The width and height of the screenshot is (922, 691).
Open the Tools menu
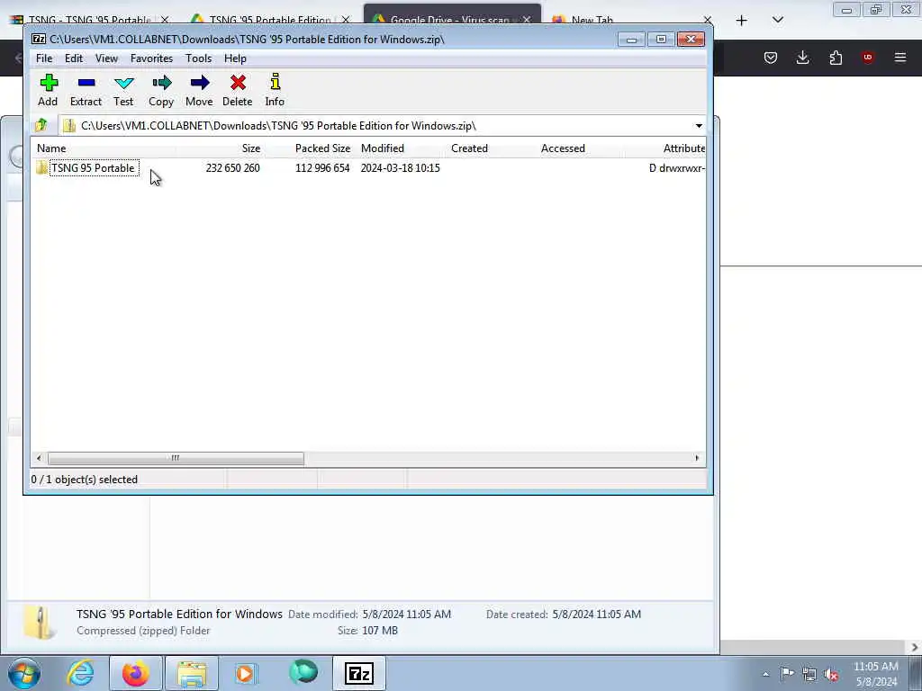(x=198, y=58)
